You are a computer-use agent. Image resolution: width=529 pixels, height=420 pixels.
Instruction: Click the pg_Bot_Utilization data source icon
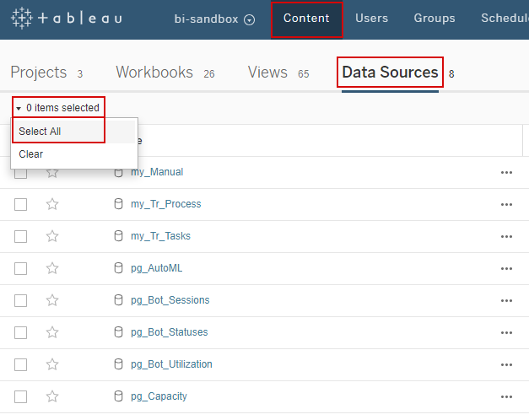[x=118, y=364]
